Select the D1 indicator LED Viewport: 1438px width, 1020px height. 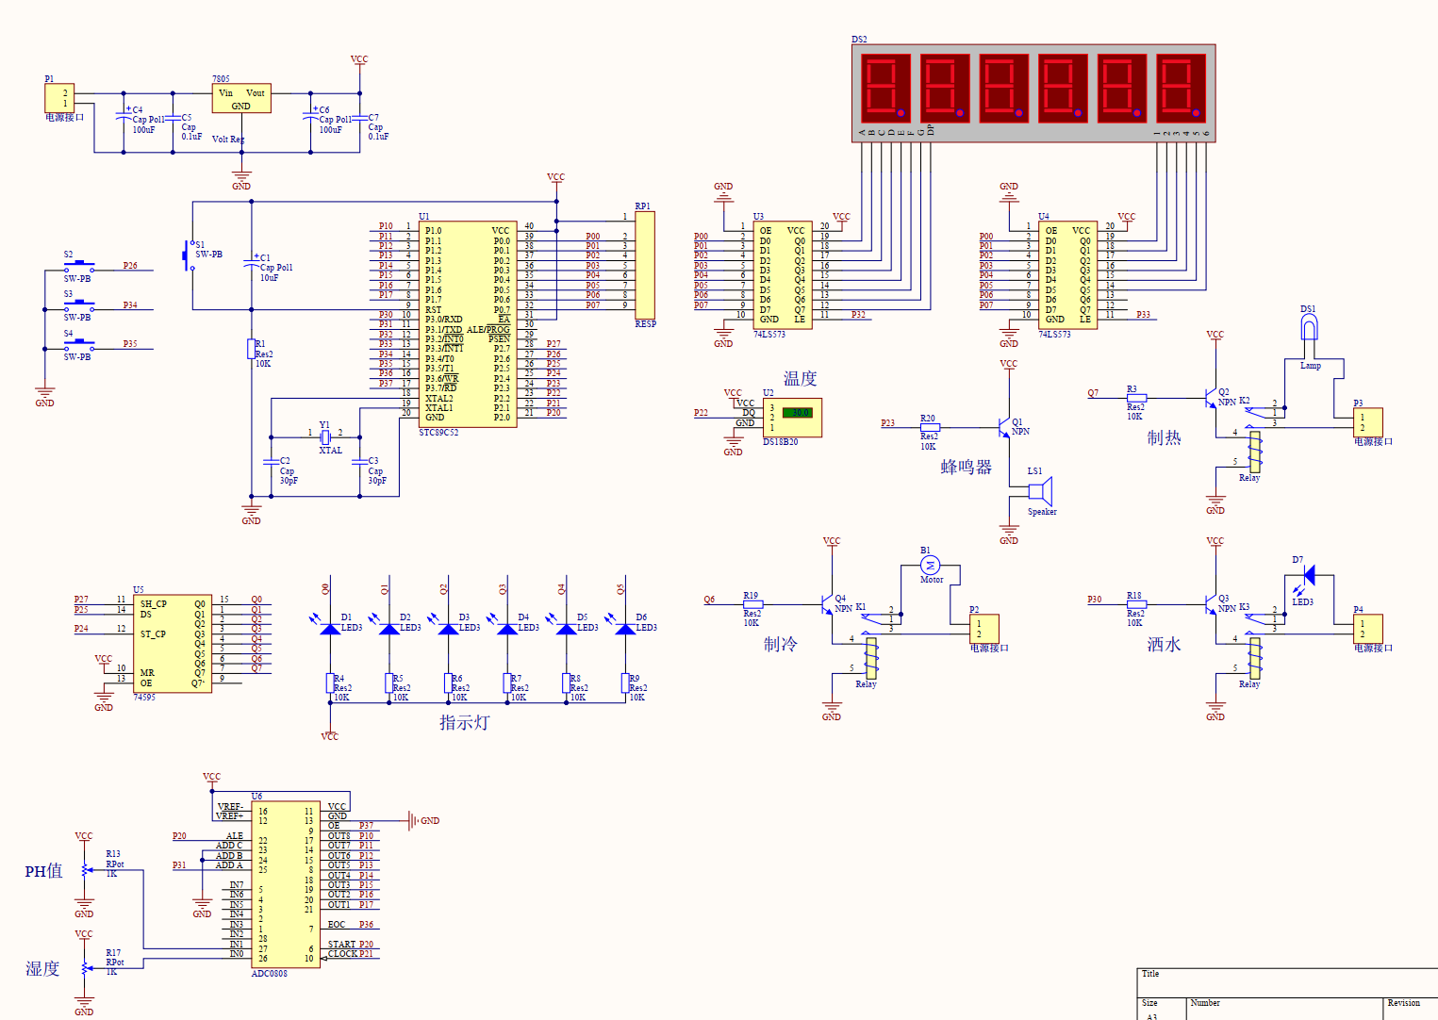pos(330,628)
